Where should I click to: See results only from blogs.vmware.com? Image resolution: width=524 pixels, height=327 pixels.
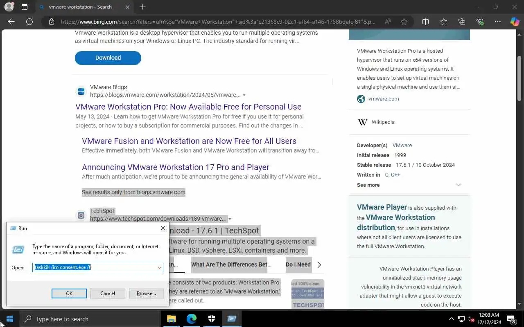pyautogui.click(x=133, y=192)
